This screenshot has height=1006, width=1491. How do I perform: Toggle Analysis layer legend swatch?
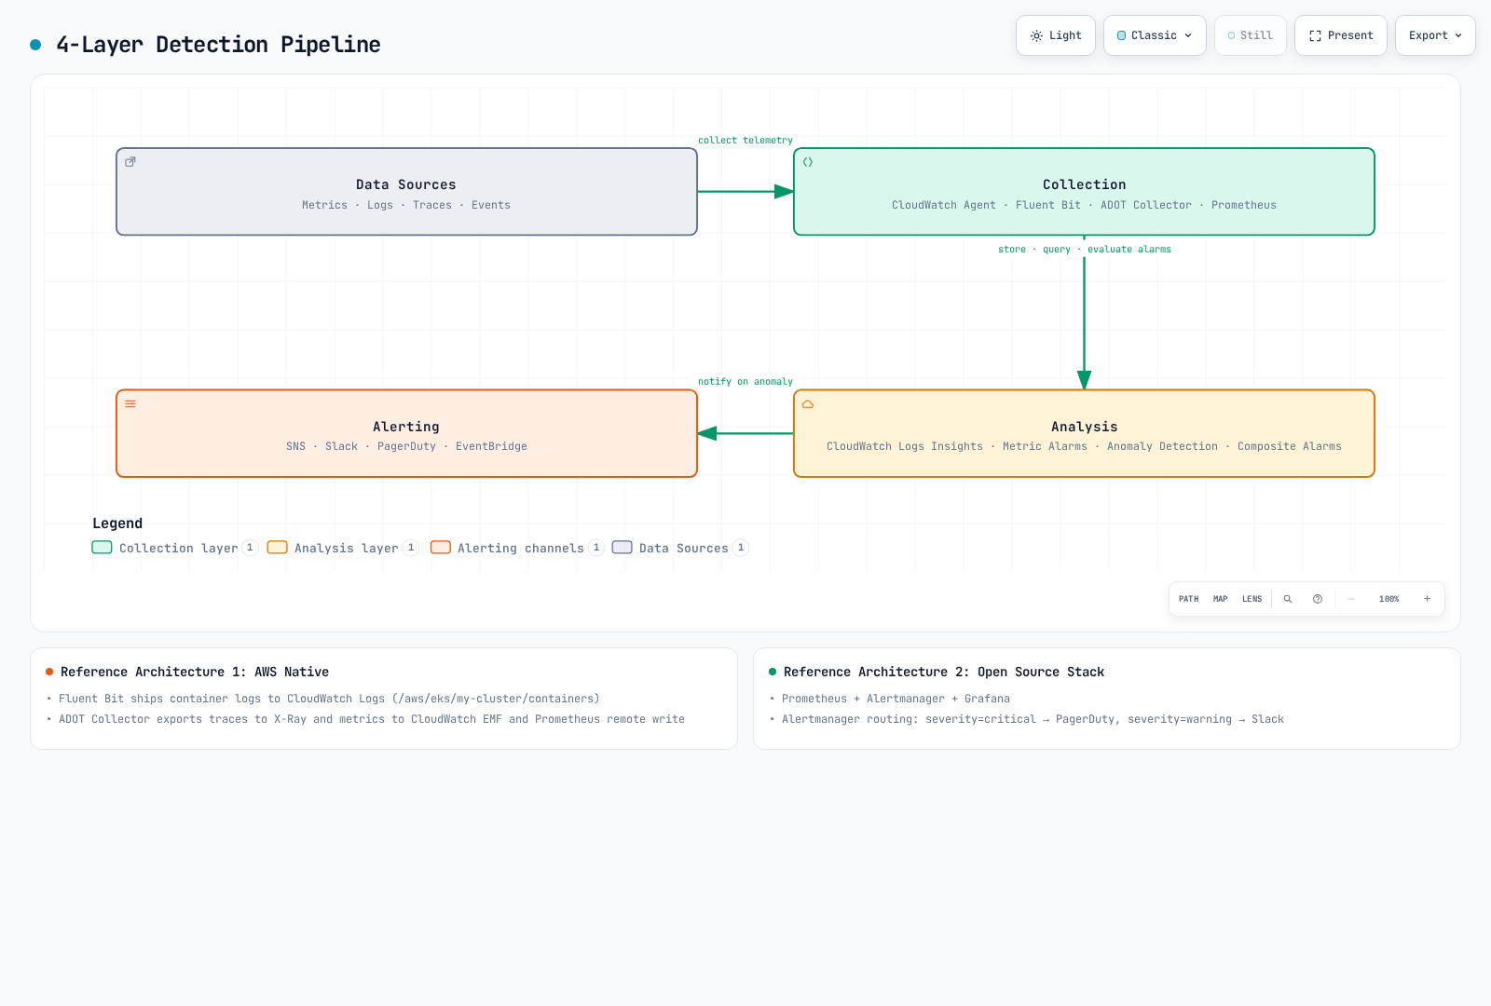point(277,548)
